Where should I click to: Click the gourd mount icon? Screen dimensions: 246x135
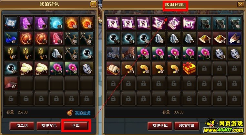70,112
